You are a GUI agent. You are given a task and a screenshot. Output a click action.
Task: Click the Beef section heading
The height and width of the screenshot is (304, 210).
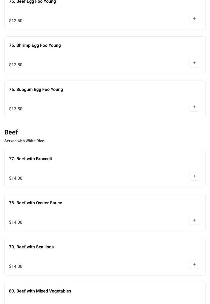coord(11,132)
